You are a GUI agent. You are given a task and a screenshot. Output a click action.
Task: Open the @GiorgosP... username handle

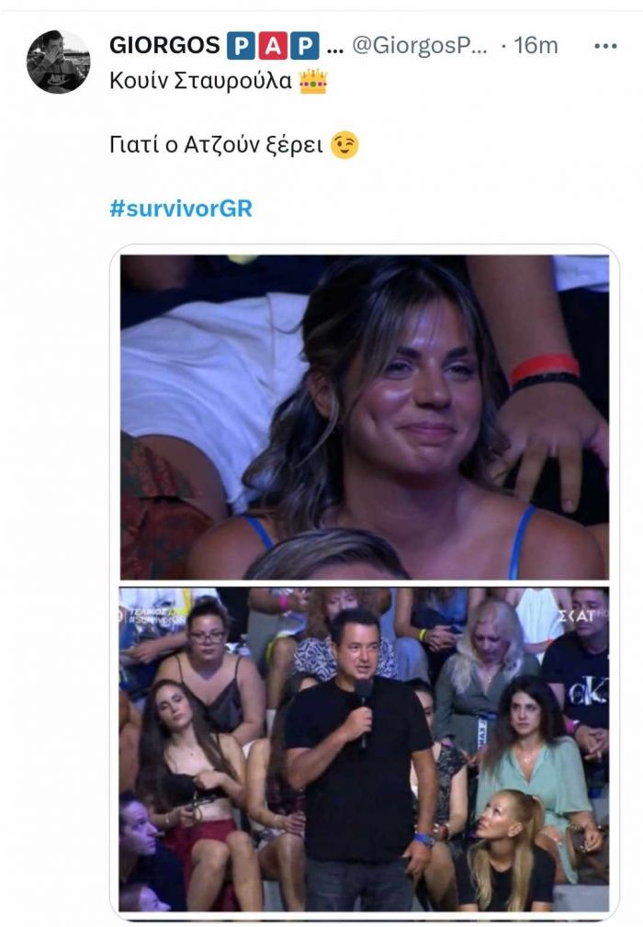tap(420, 46)
